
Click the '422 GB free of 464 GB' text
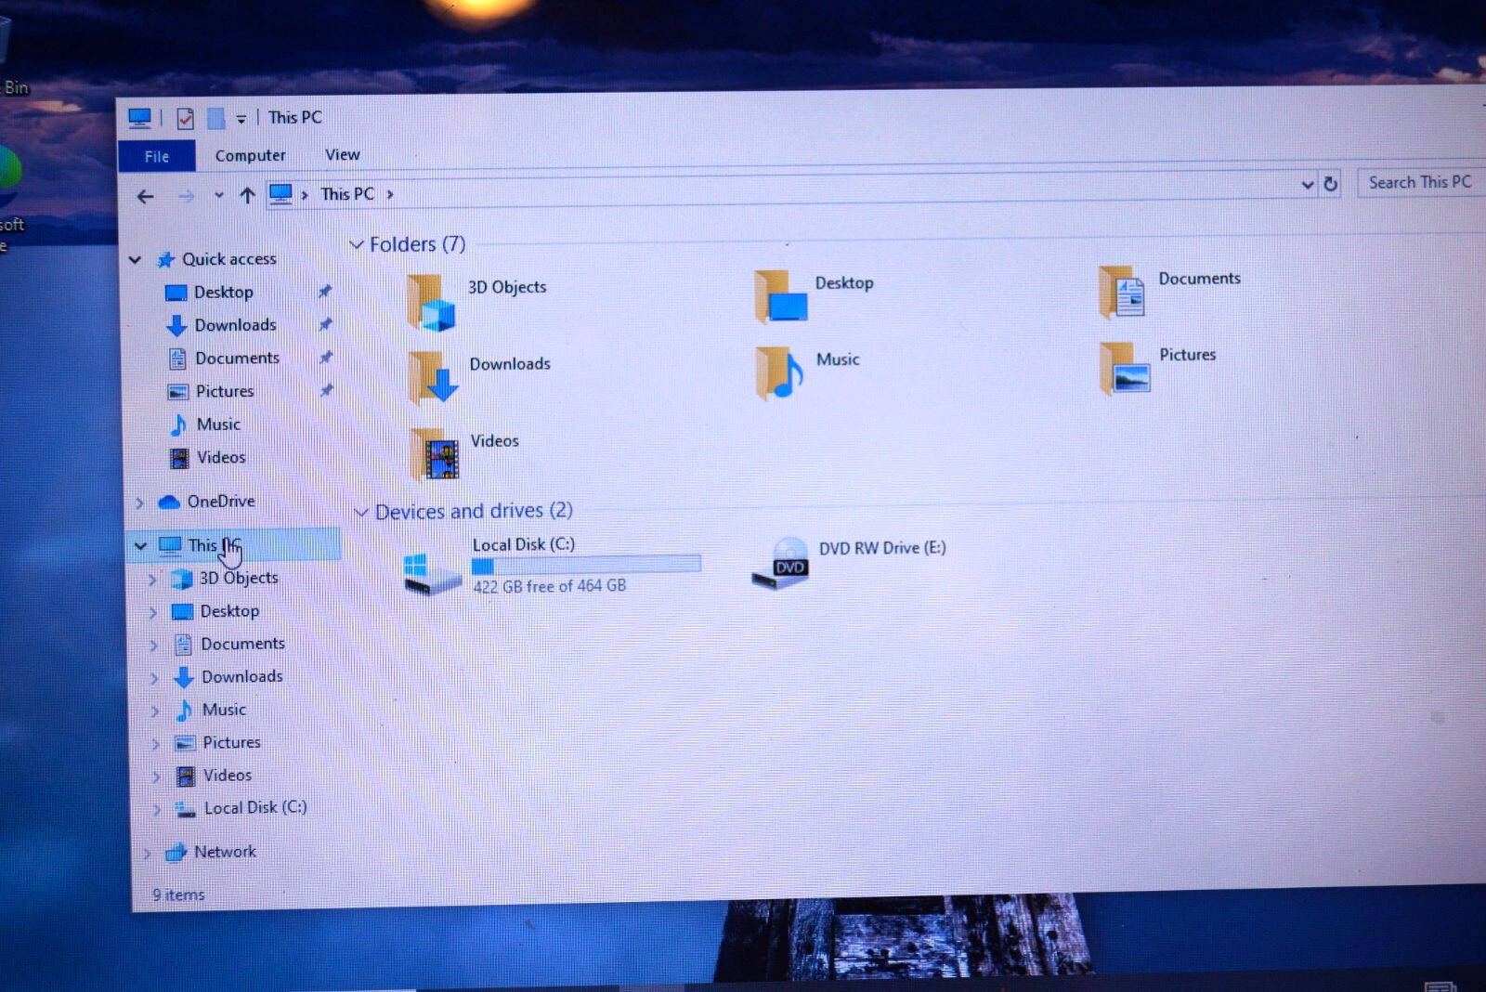click(550, 586)
